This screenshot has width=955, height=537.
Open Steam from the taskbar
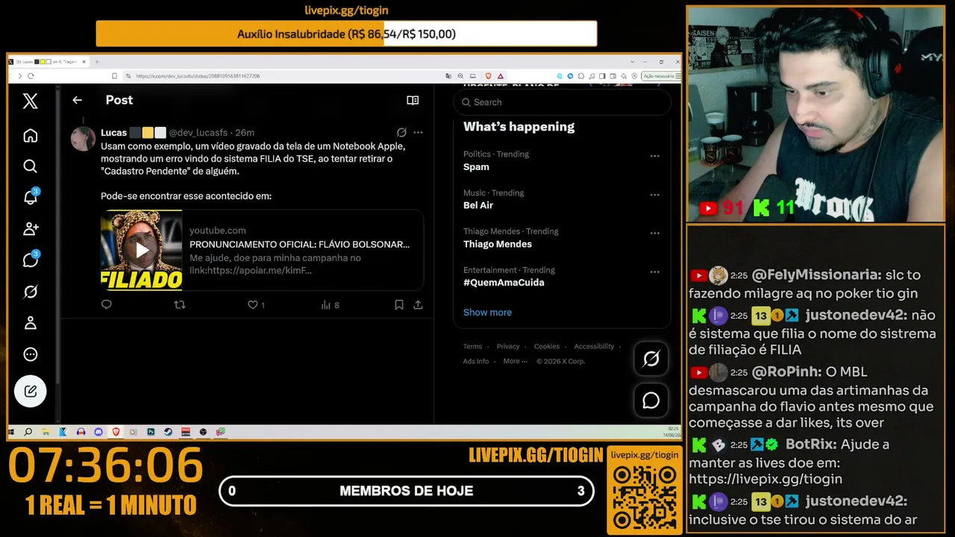pos(168,432)
